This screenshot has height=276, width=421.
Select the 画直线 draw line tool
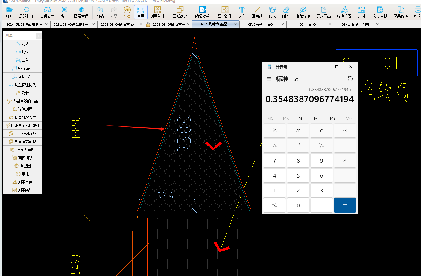(257, 13)
